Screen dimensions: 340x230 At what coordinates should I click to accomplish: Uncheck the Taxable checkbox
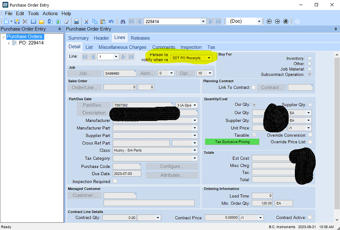[254, 135]
